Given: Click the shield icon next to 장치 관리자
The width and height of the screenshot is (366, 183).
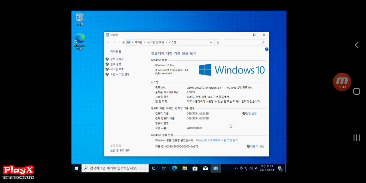Looking at the screenshot, I should coord(107,59).
